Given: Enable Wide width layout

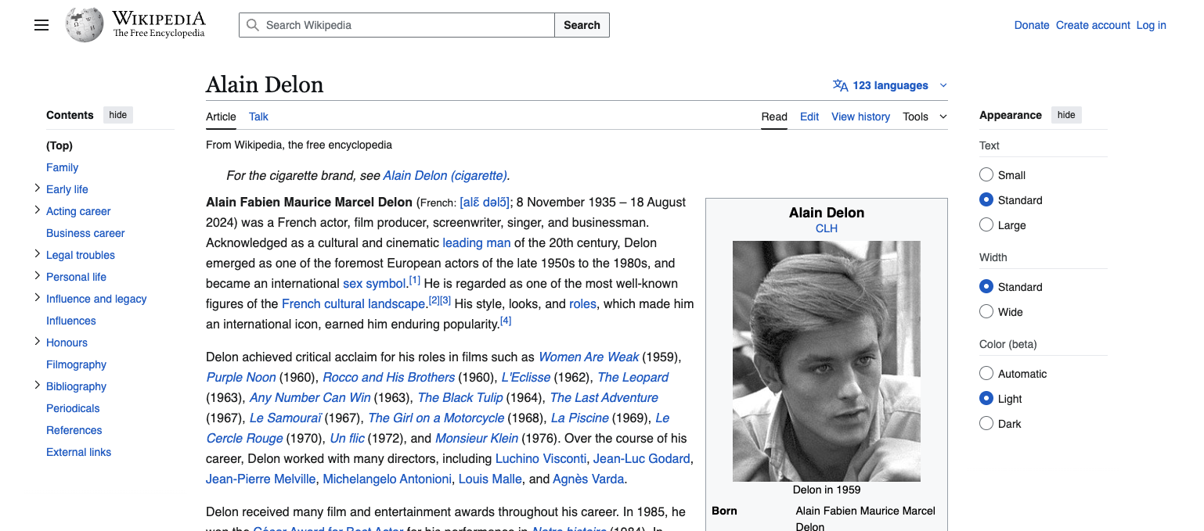Looking at the screenshot, I should (x=986, y=311).
